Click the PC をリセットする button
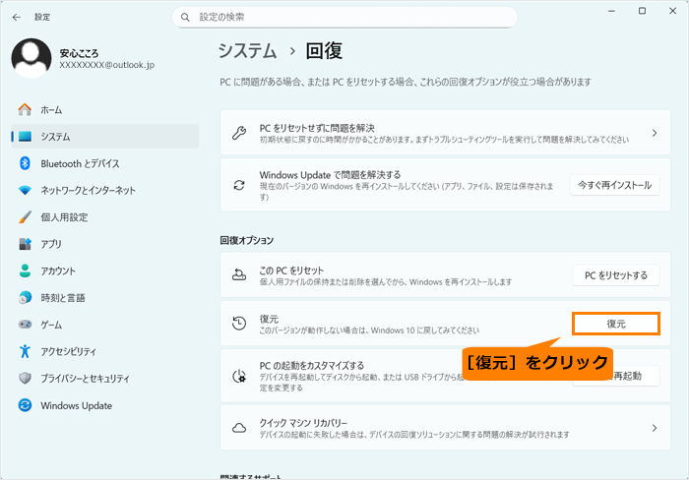 [616, 275]
